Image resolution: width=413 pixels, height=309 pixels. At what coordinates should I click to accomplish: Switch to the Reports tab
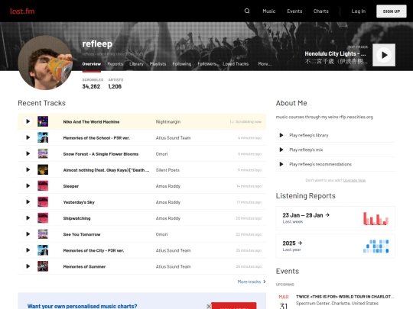pyautogui.click(x=115, y=64)
